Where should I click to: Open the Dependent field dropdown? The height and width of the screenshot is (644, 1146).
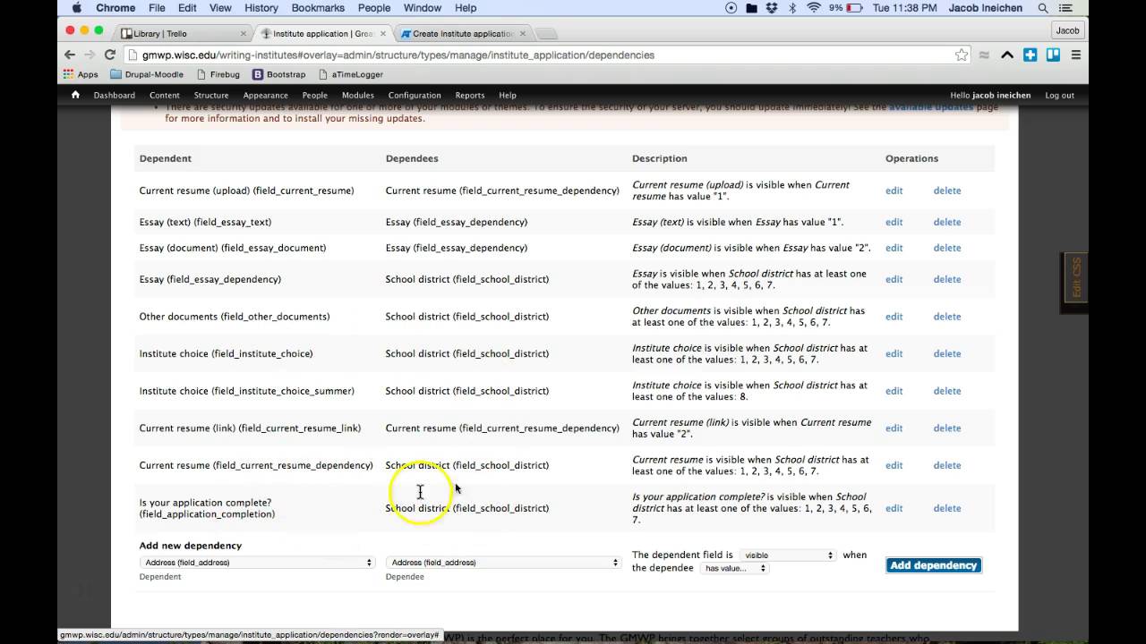256,563
